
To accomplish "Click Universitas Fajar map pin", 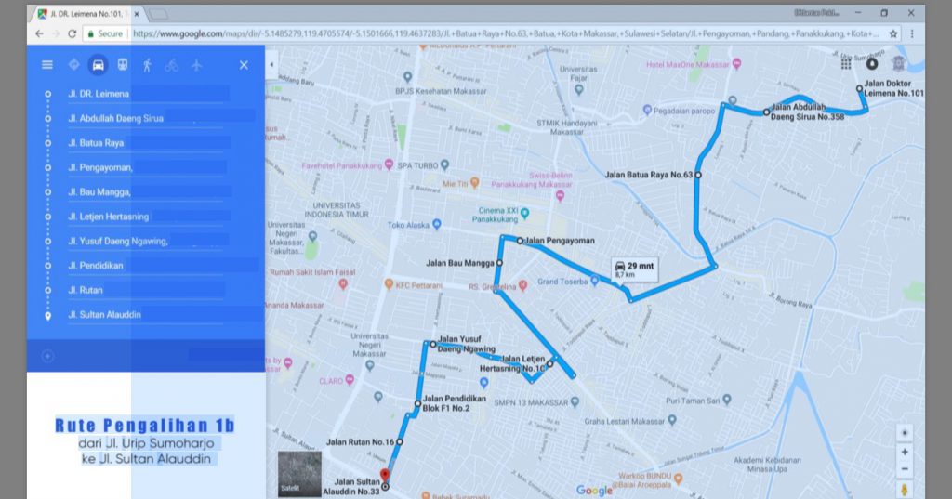I will tap(579, 89).
